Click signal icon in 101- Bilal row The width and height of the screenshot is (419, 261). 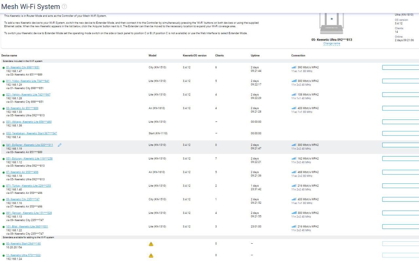(294, 227)
